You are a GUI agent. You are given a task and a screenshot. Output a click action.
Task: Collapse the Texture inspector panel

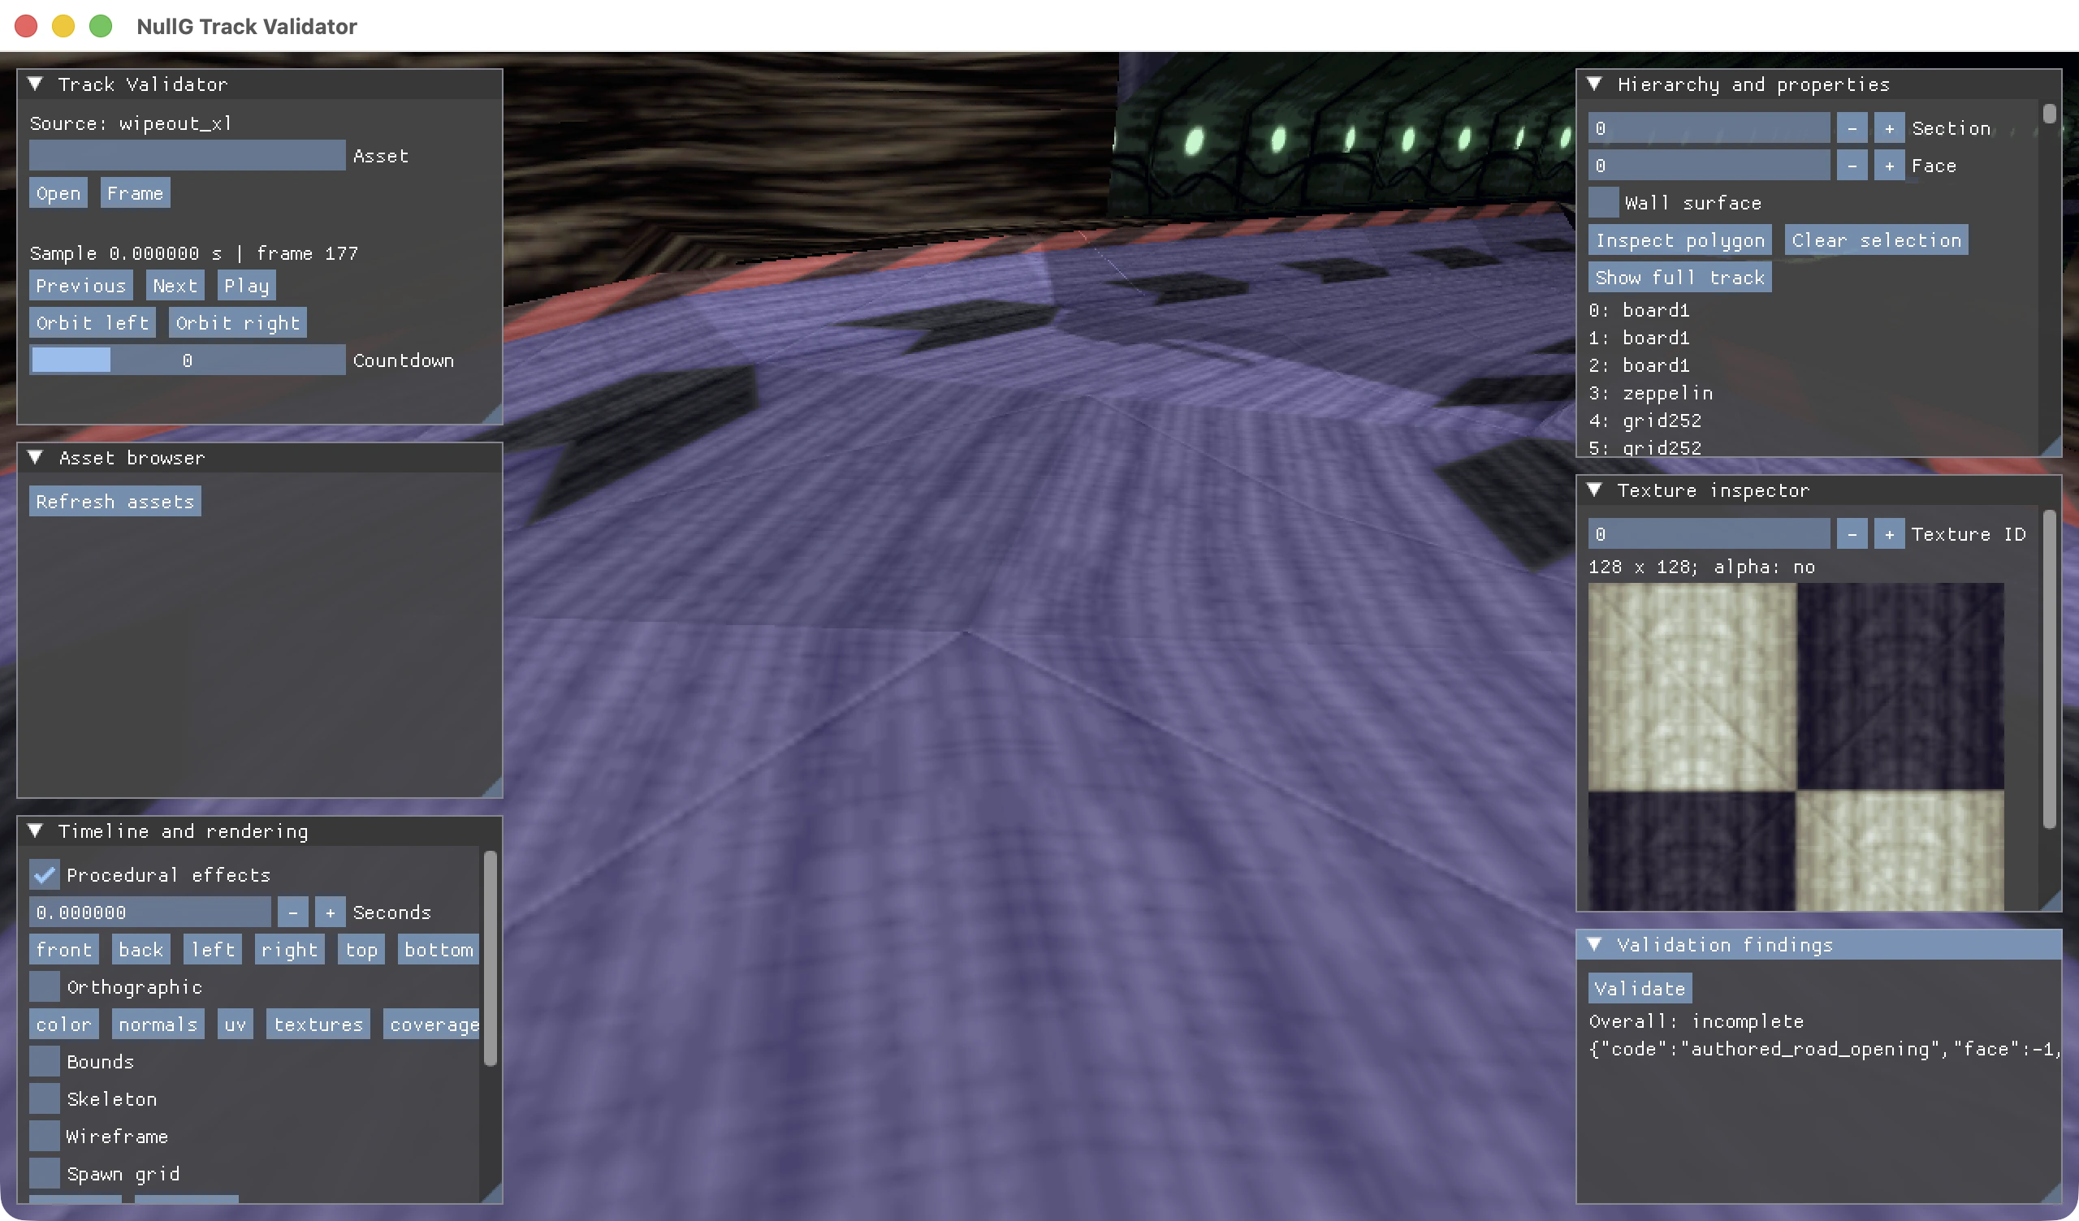coord(1595,490)
